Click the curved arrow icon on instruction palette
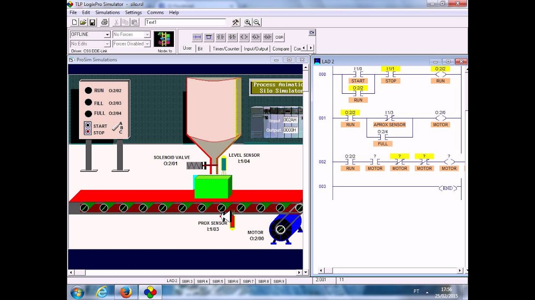 point(312,32)
